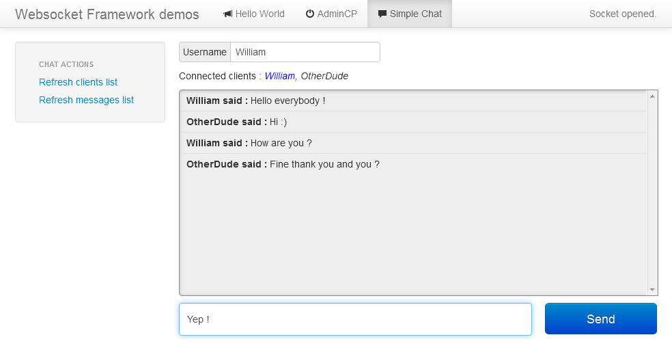Select the Simple Chat tab
672x348 pixels.
point(410,14)
